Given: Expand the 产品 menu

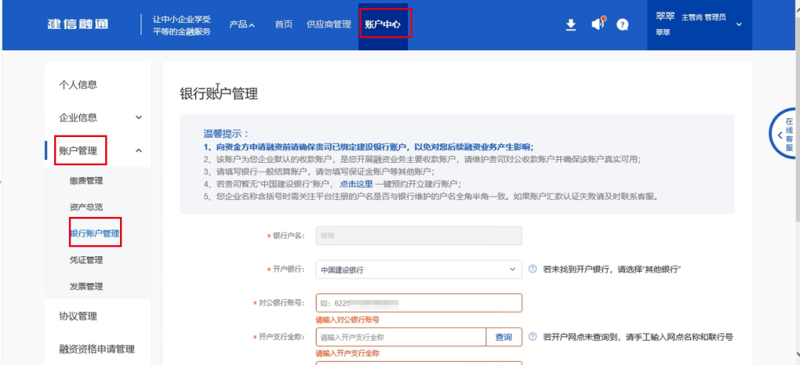Looking at the screenshot, I should click(242, 24).
